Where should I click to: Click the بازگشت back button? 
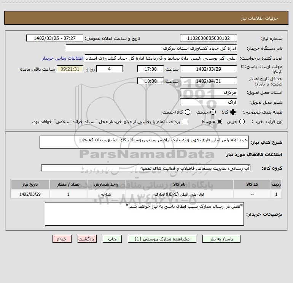[x=87, y=239]
